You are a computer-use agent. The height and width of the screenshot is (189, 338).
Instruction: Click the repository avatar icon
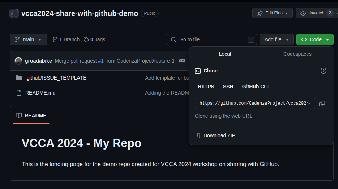click(14, 13)
